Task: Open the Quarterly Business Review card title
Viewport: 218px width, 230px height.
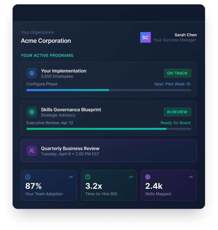Action: pos(70,148)
